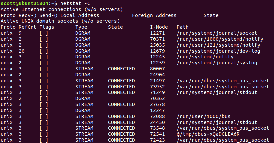Click inode value 72541
The image size is (274, 143).
click(x=157, y=134)
